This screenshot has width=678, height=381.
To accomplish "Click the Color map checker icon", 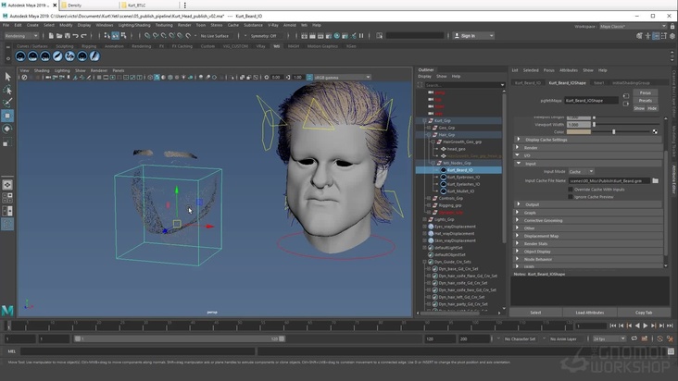I will (x=656, y=131).
